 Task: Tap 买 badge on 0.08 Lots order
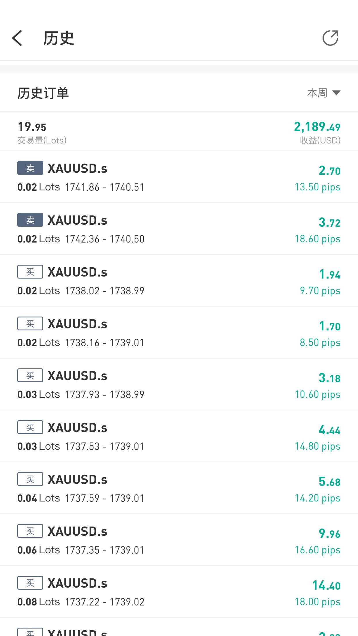click(x=30, y=583)
